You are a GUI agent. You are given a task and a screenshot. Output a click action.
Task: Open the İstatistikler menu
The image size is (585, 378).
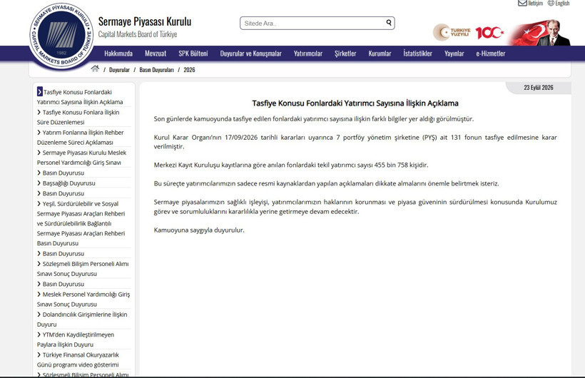click(417, 53)
